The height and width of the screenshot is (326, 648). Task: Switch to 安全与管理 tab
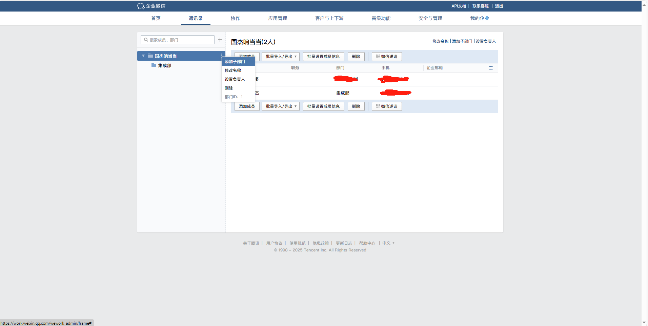tap(430, 18)
